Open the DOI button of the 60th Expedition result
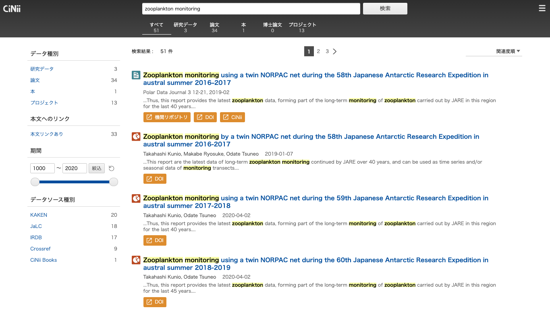550x312 pixels. point(155,302)
